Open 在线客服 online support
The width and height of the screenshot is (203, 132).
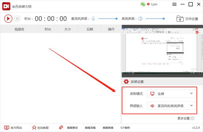pyautogui.click(x=43, y=128)
